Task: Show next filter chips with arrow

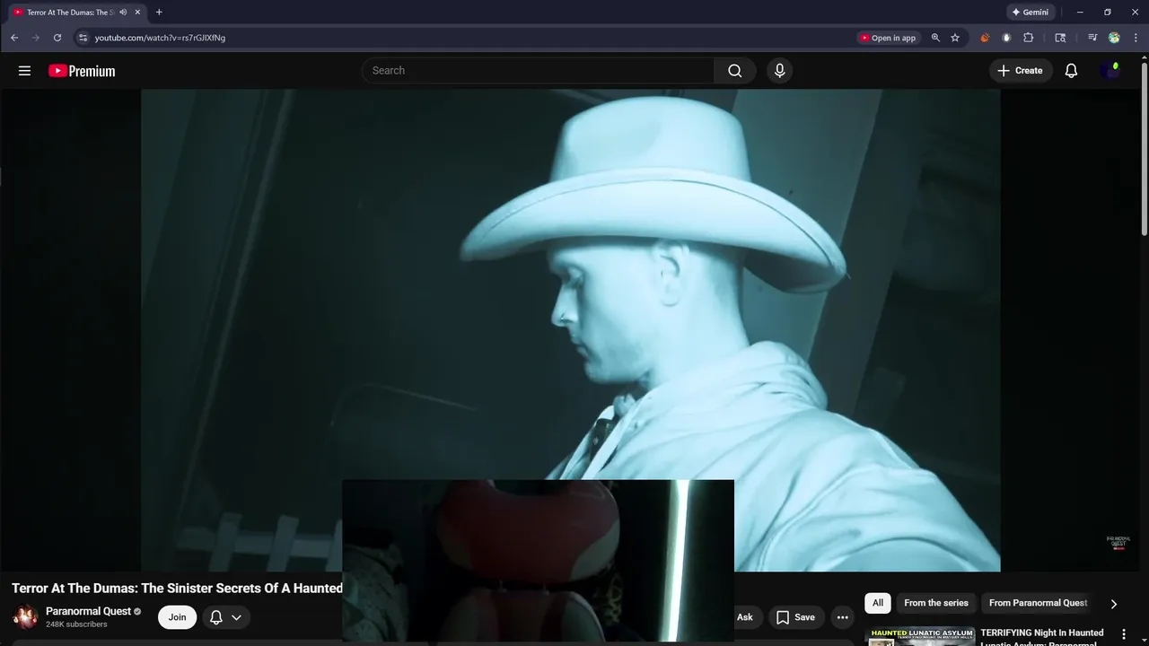Action: tap(1113, 604)
